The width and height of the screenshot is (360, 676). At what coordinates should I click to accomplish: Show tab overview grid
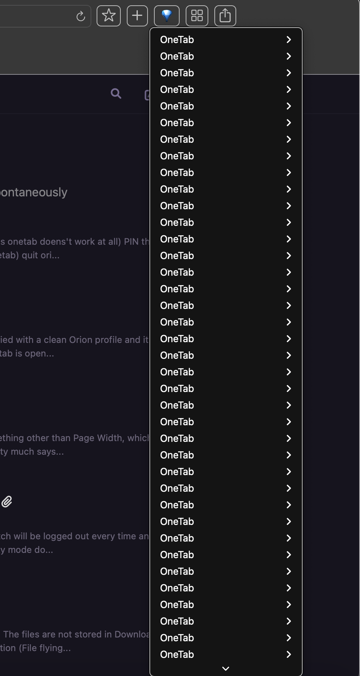[197, 16]
